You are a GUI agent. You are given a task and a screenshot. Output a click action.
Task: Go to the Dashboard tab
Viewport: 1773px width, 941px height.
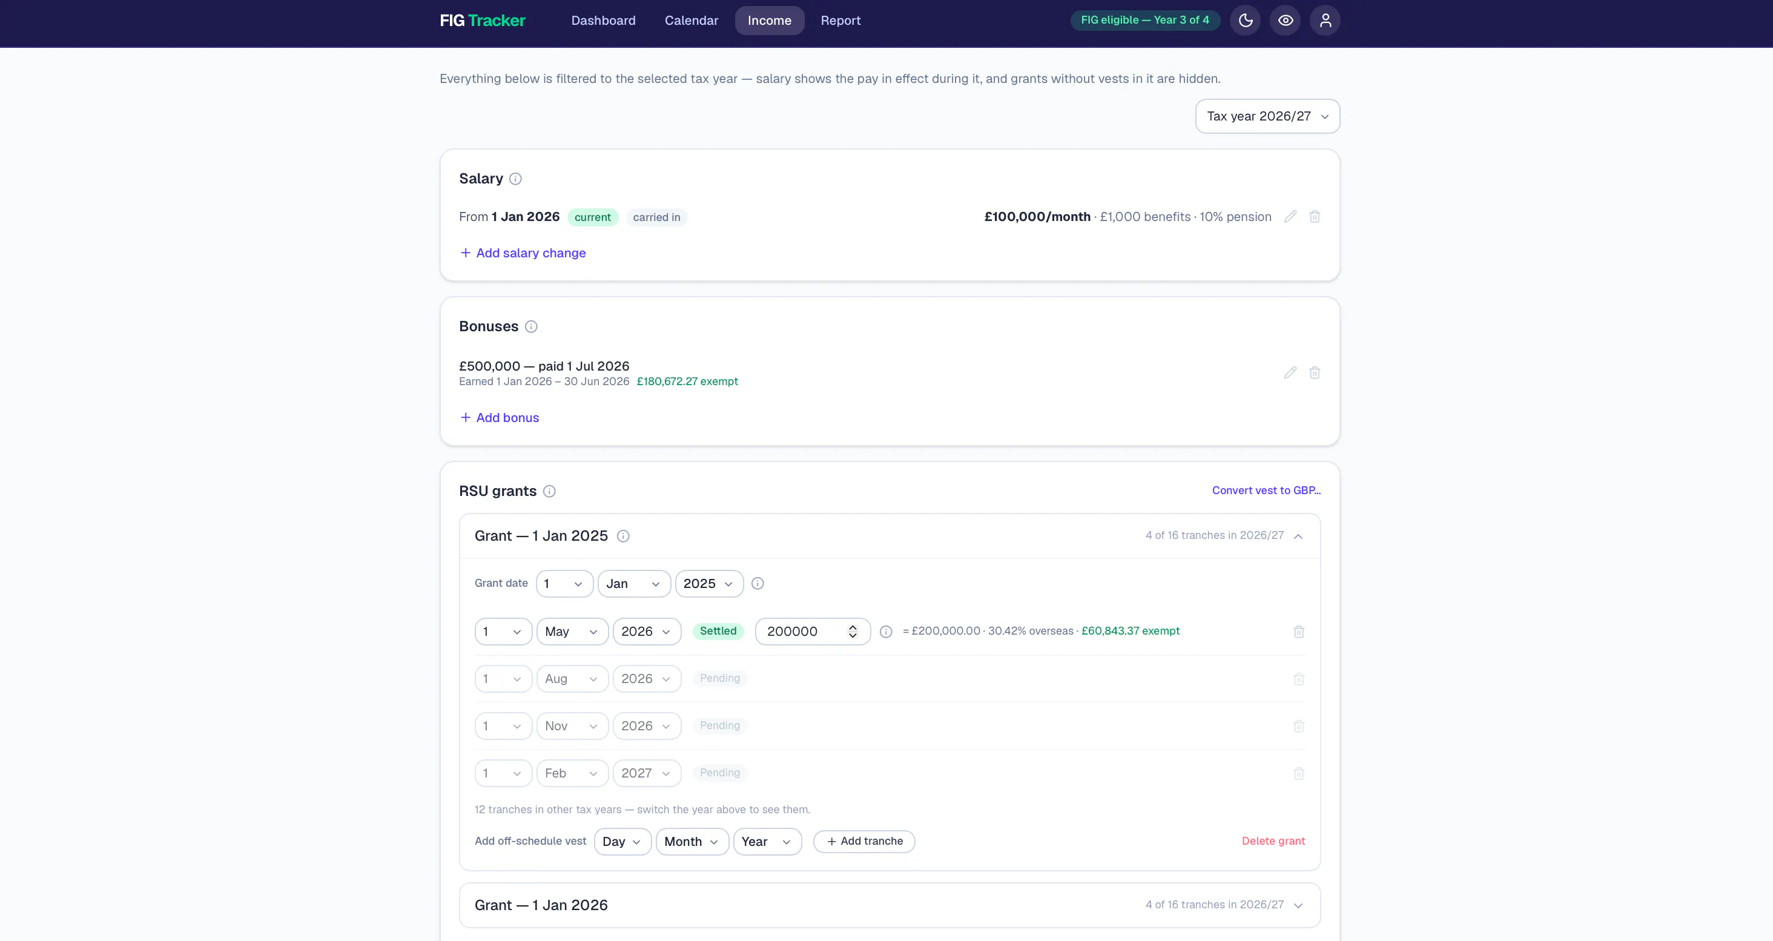[x=603, y=21]
